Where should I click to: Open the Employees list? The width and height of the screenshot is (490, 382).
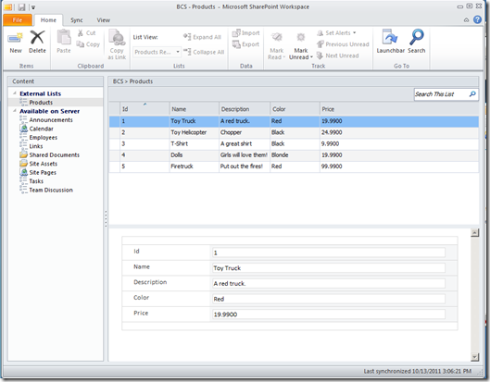pyautogui.click(x=44, y=137)
